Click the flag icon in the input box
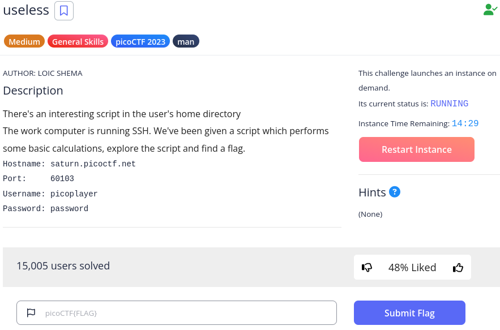The width and height of the screenshot is (500, 330). pyautogui.click(x=31, y=313)
